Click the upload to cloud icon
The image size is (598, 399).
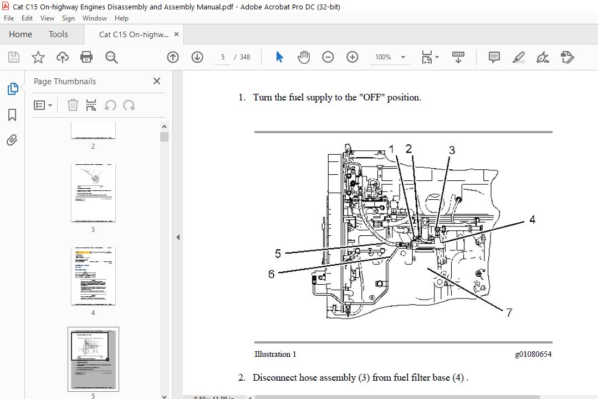[x=63, y=57]
